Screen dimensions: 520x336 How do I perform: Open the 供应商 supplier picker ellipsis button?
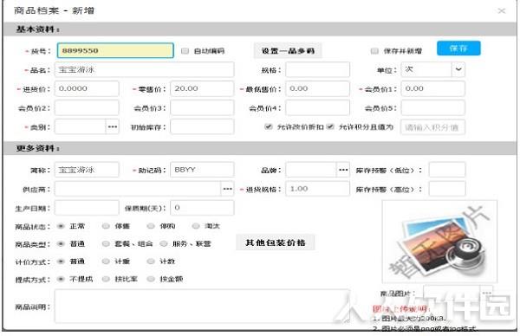[x=227, y=189]
